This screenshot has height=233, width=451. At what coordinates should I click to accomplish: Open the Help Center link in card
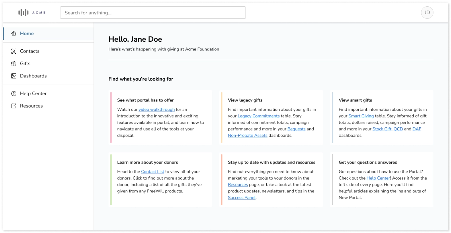pos(378,178)
